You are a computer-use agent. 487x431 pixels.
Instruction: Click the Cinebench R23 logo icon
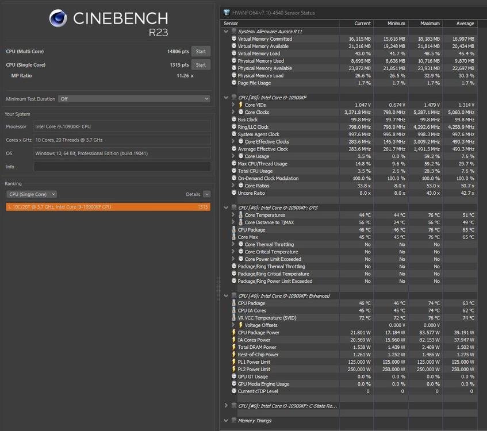(x=59, y=19)
